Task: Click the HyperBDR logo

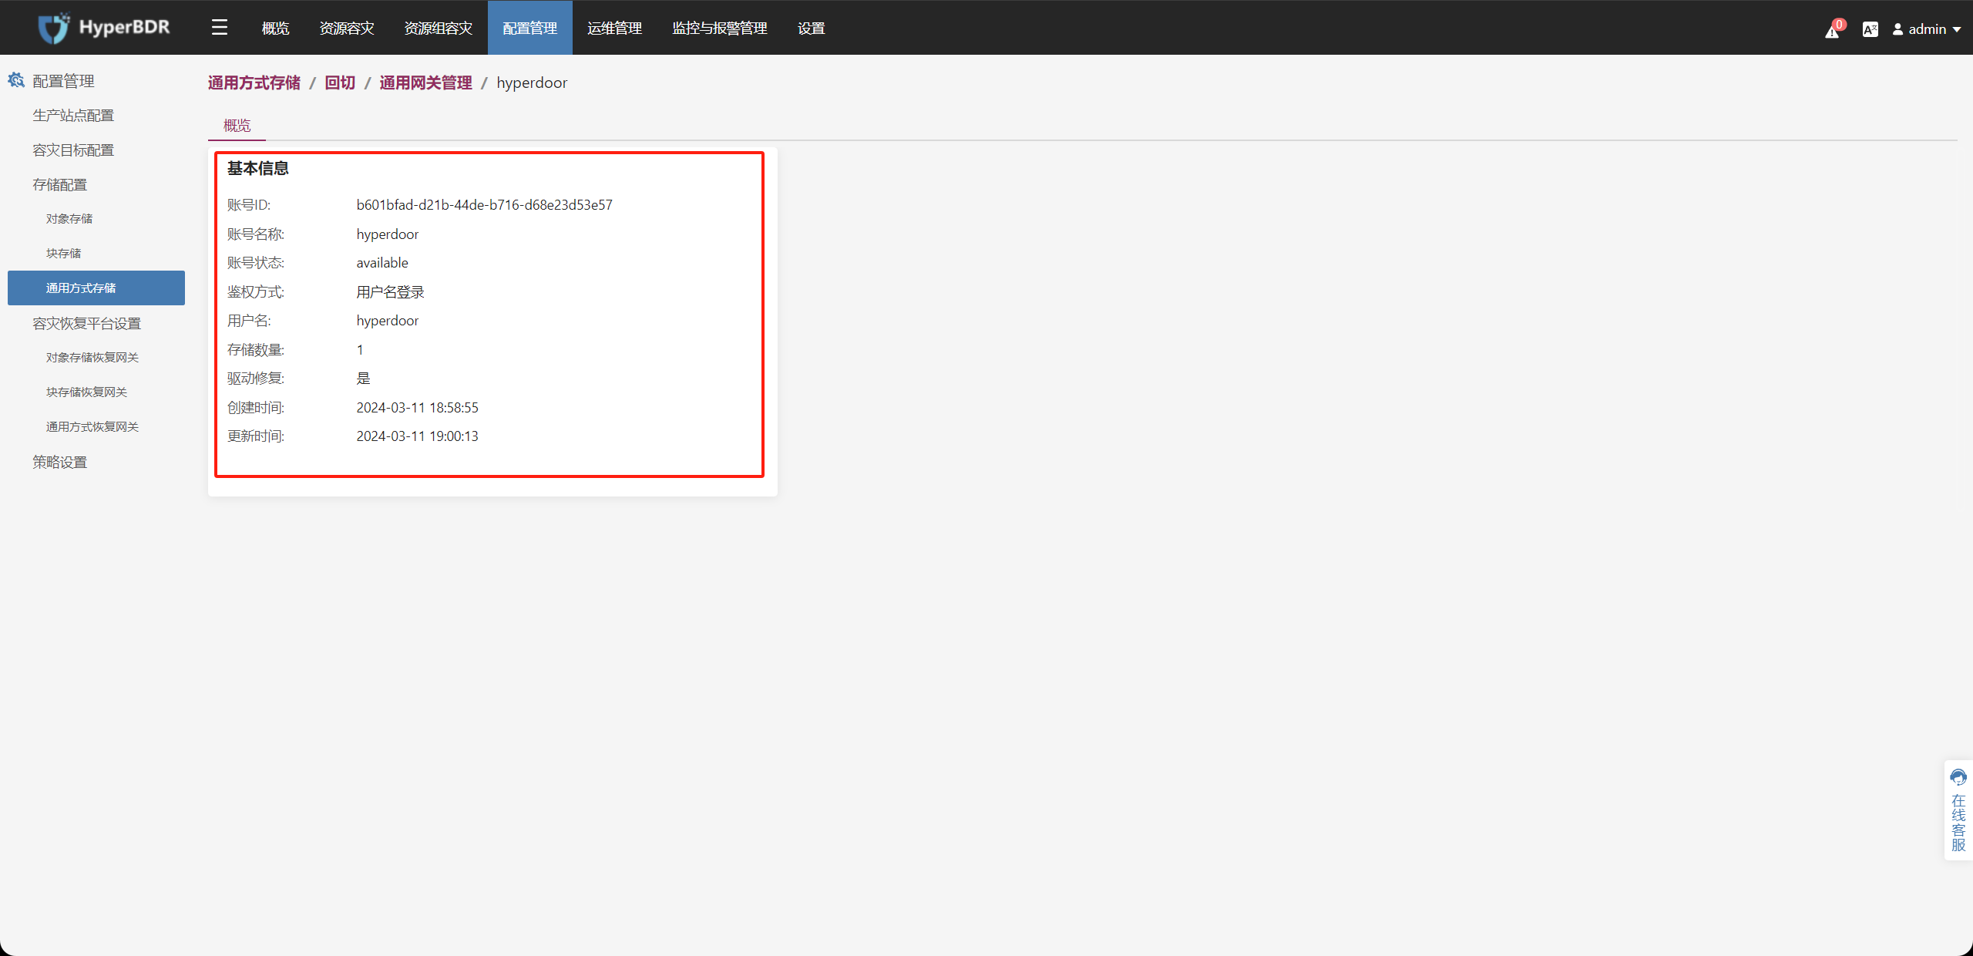Action: [x=104, y=28]
